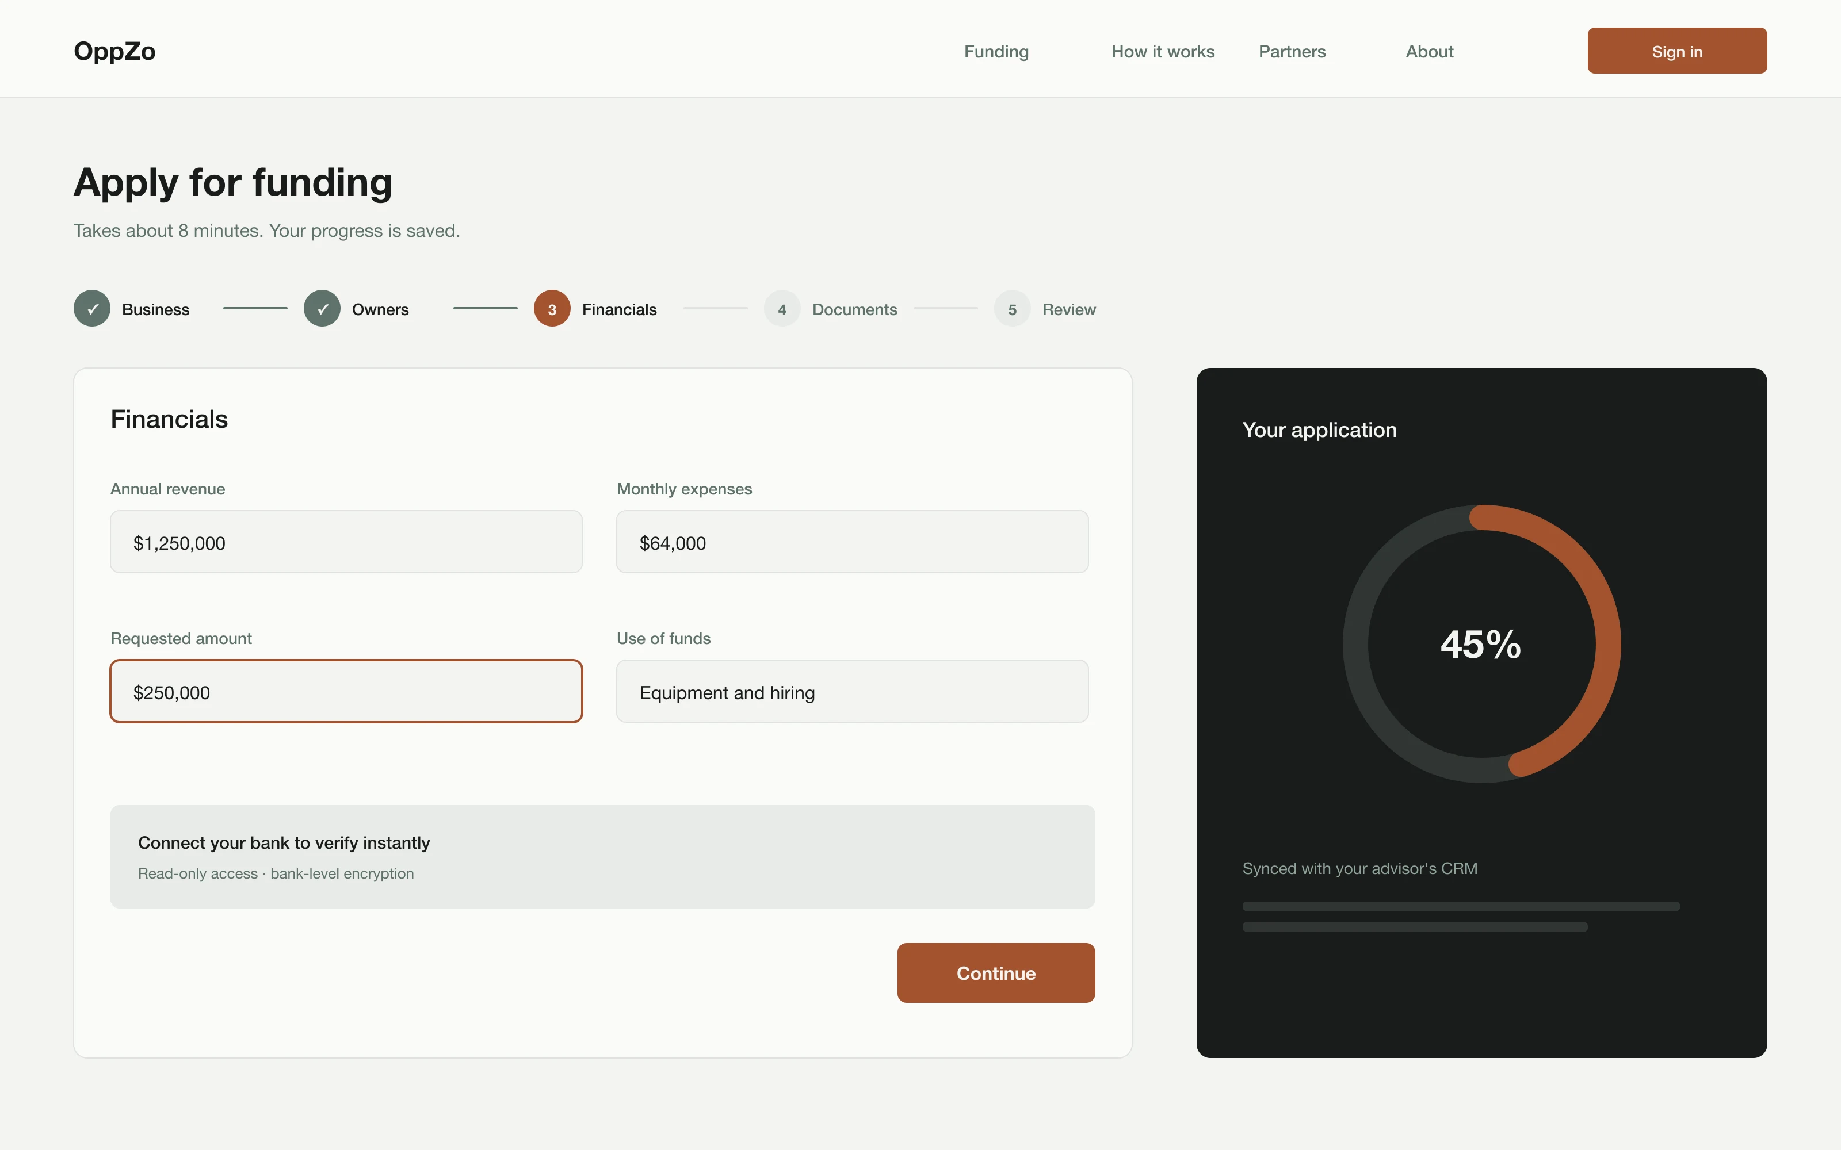Click the Business step label

pos(156,309)
